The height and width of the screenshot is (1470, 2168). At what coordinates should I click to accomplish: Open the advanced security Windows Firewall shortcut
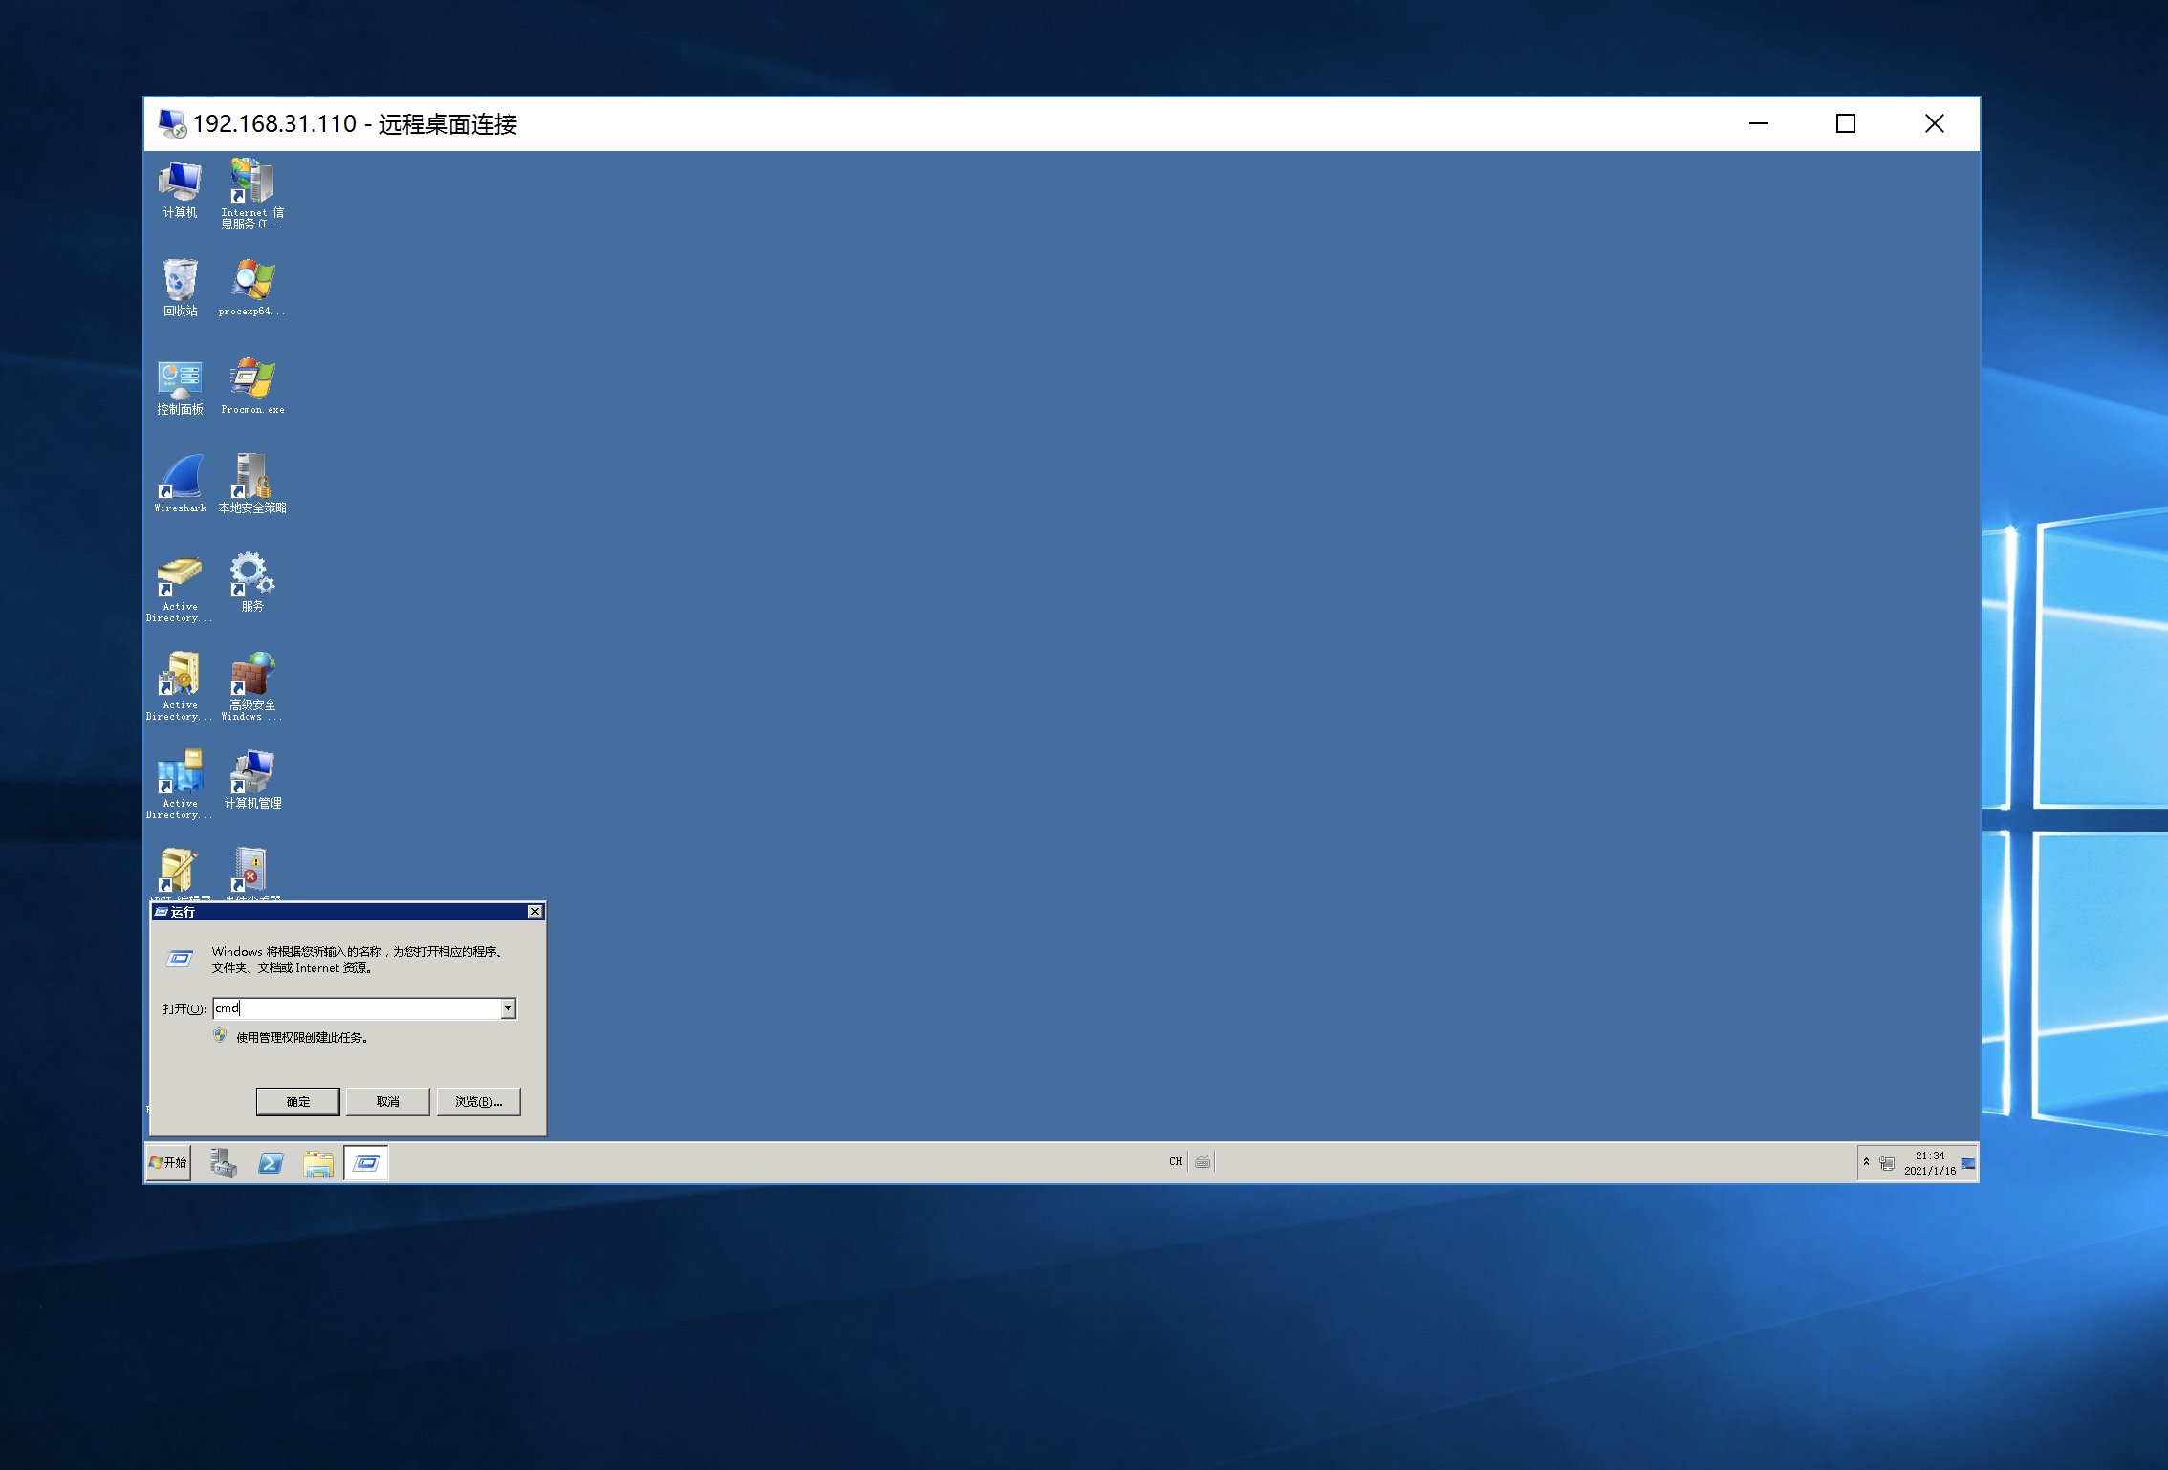point(252,674)
